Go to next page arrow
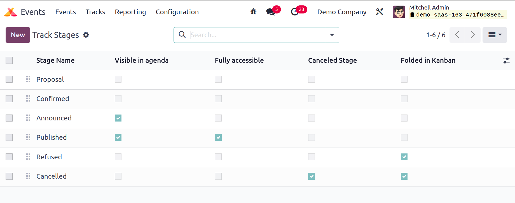 click(x=473, y=35)
